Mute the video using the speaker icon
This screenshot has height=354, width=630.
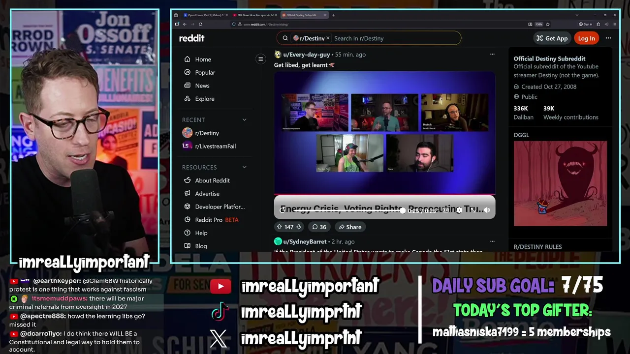(487, 210)
